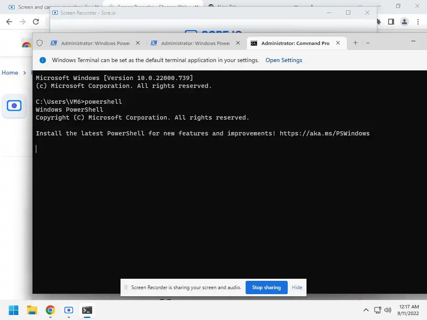Close the first Windows PowerShell tab
The width and height of the screenshot is (427, 320).
[x=138, y=43]
